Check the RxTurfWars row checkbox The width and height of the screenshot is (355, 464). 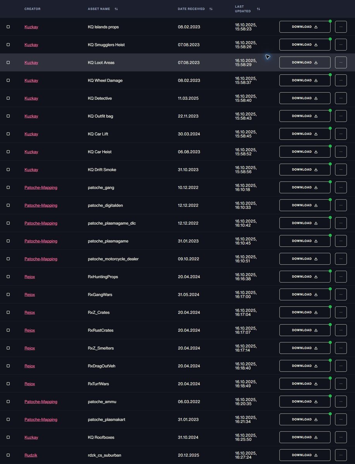(8, 384)
